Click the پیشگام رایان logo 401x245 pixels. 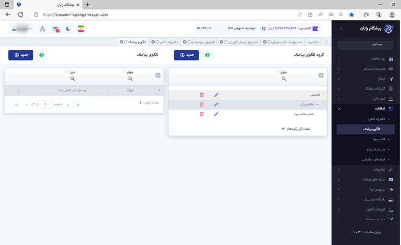376,28
